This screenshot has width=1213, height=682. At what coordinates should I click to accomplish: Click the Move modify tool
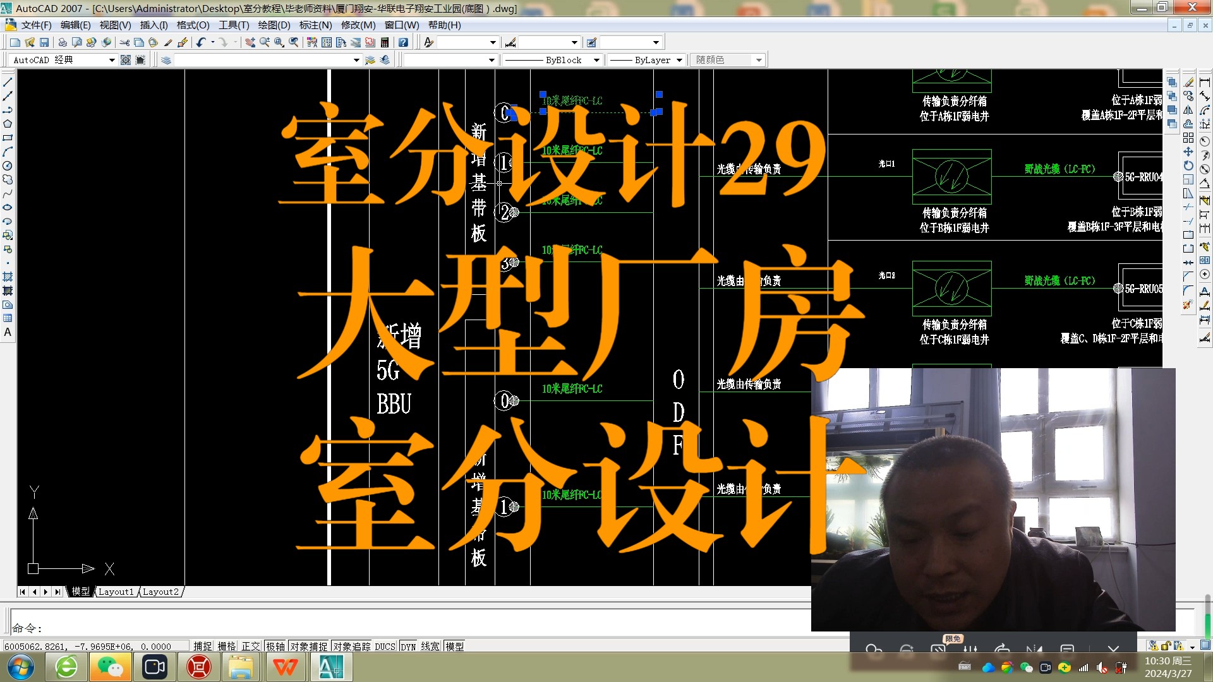click(x=1188, y=152)
